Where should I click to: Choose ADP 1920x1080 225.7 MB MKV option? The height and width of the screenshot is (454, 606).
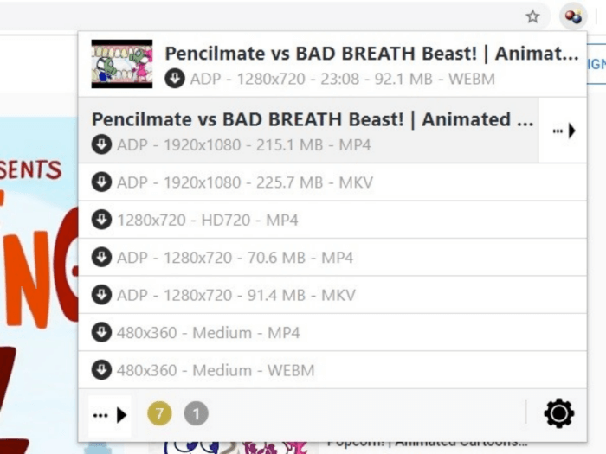tap(332, 182)
